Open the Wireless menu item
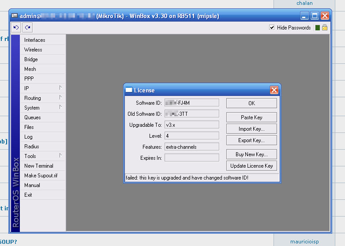The height and width of the screenshot is (246, 345). 43,50
